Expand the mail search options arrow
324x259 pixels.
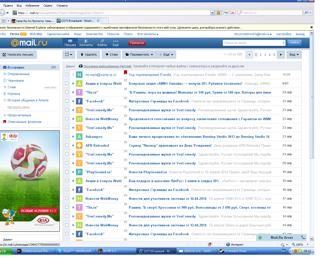(283, 43)
